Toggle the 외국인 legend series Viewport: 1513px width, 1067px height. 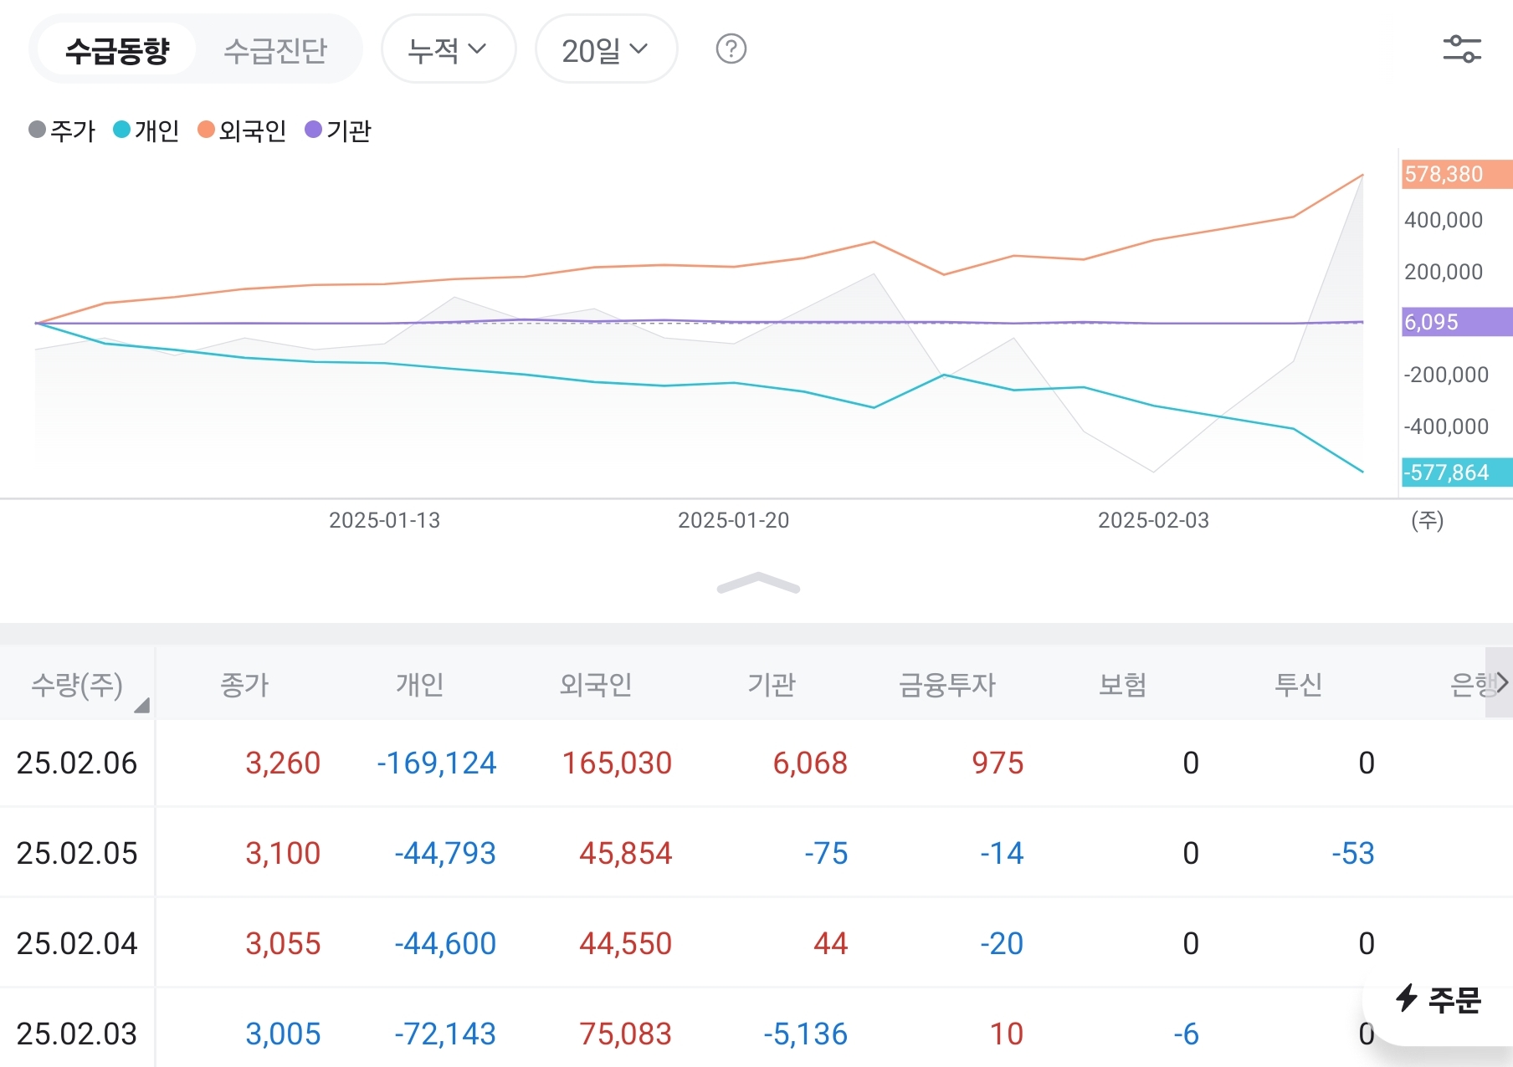click(x=242, y=130)
